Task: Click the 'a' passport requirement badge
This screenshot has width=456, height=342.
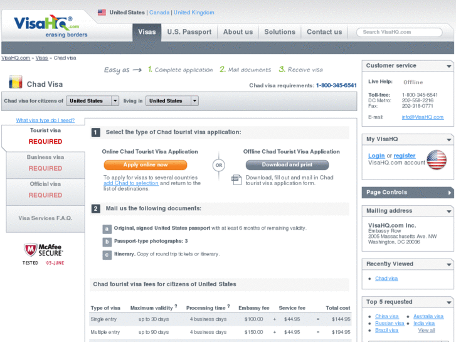Action: tap(107, 229)
